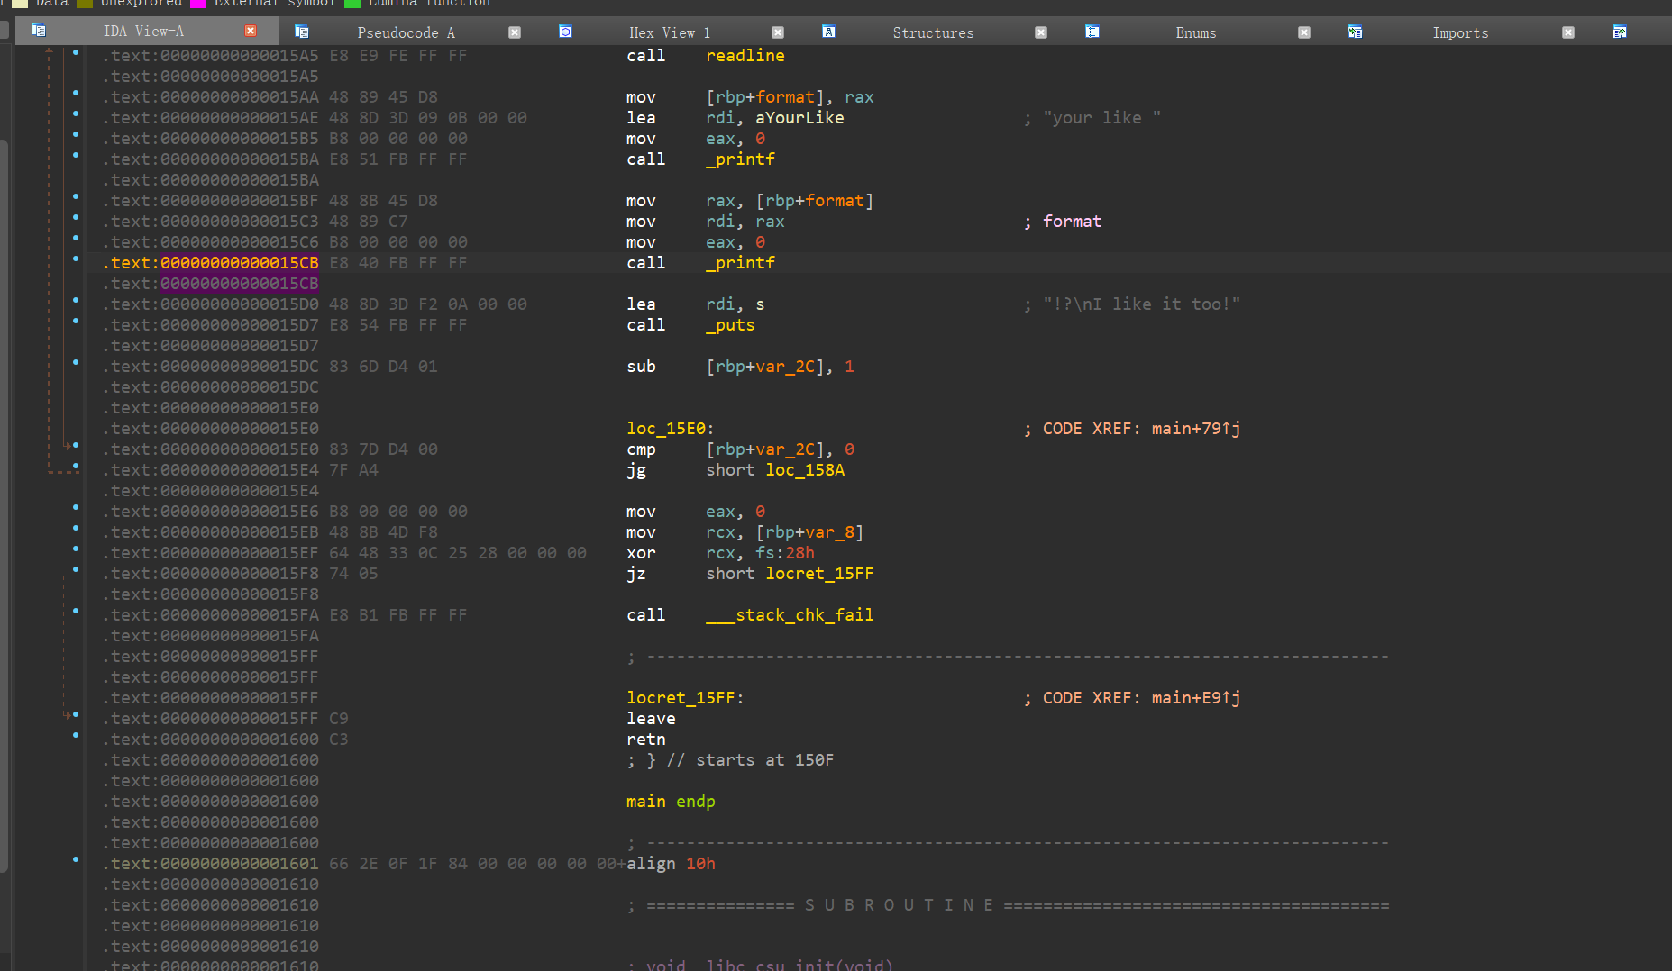Select the leave instruction
The width and height of the screenshot is (1672, 971).
click(651, 719)
